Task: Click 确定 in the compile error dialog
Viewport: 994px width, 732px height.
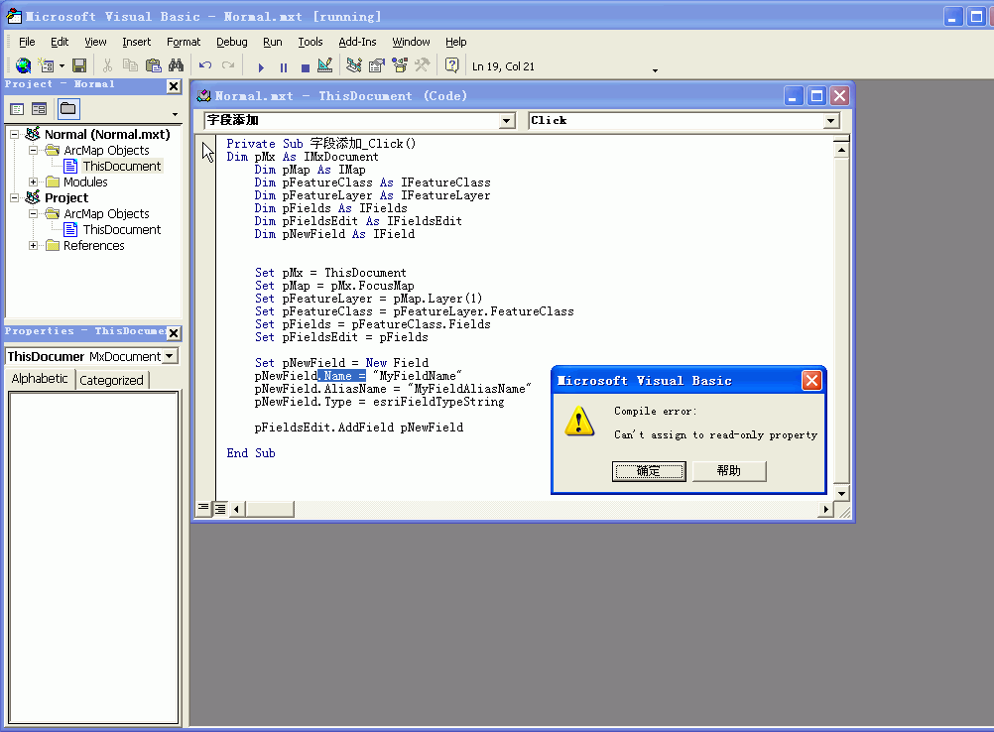Action: pos(649,471)
